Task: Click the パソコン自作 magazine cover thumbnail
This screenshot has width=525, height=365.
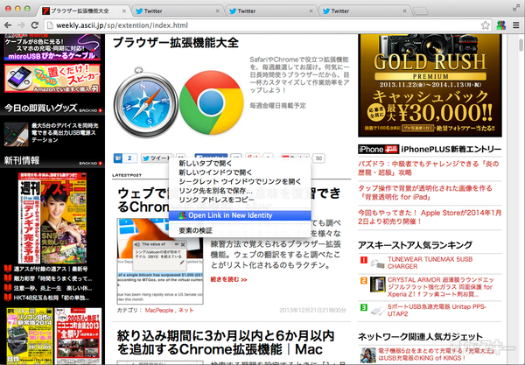Action: coord(30,336)
